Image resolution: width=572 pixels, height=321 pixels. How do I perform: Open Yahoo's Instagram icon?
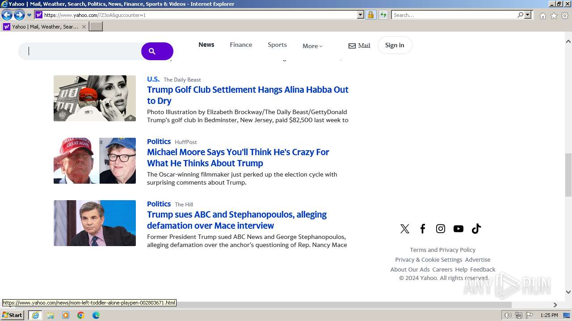click(x=441, y=229)
